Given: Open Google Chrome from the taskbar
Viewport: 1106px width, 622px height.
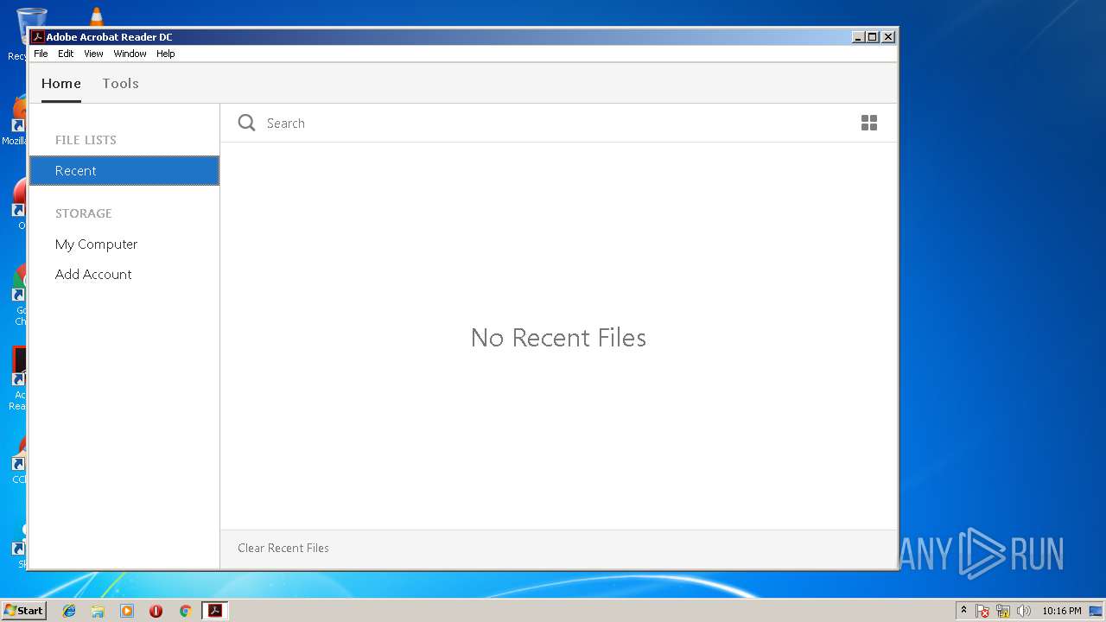Looking at the screenshot, I should pos(185,611).
